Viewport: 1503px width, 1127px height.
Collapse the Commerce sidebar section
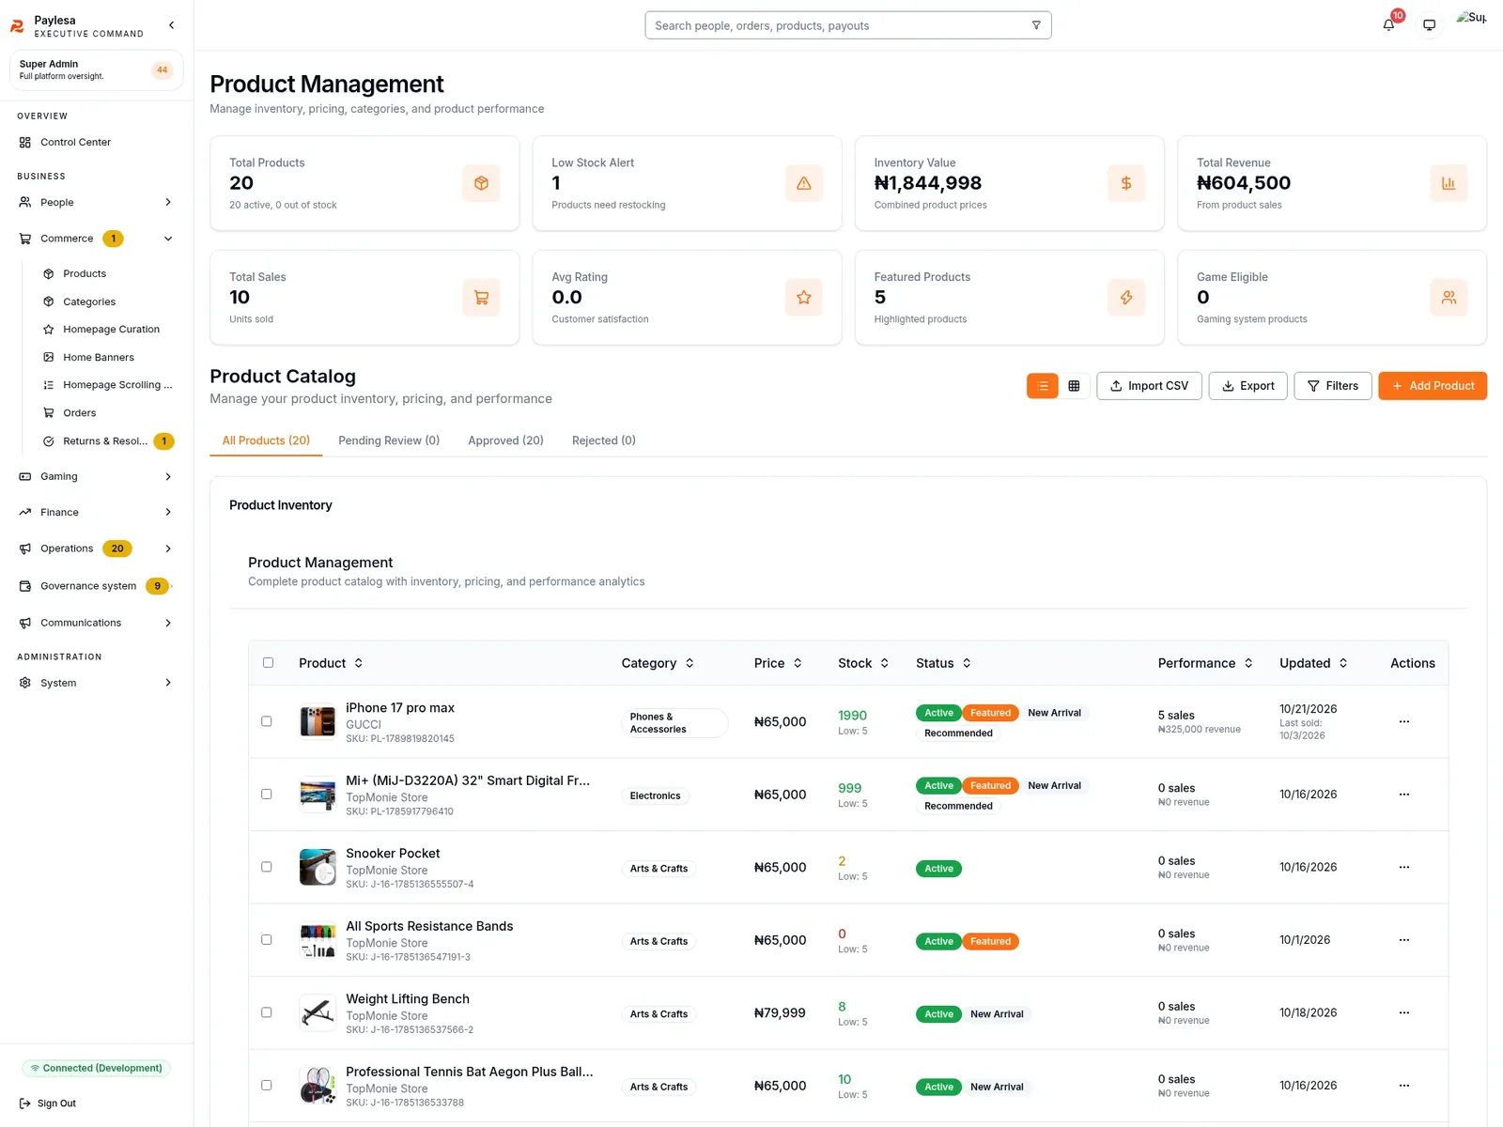click(x=96, y=239)
